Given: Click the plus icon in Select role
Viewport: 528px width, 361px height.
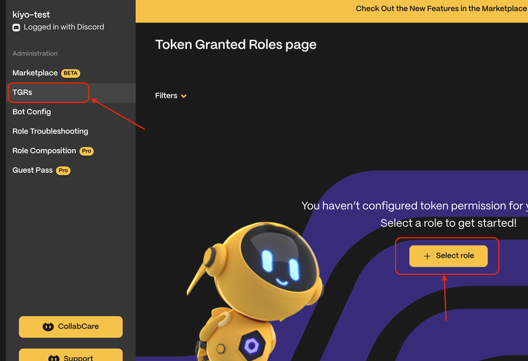Looking at the screenshot, I should point(427,256).
